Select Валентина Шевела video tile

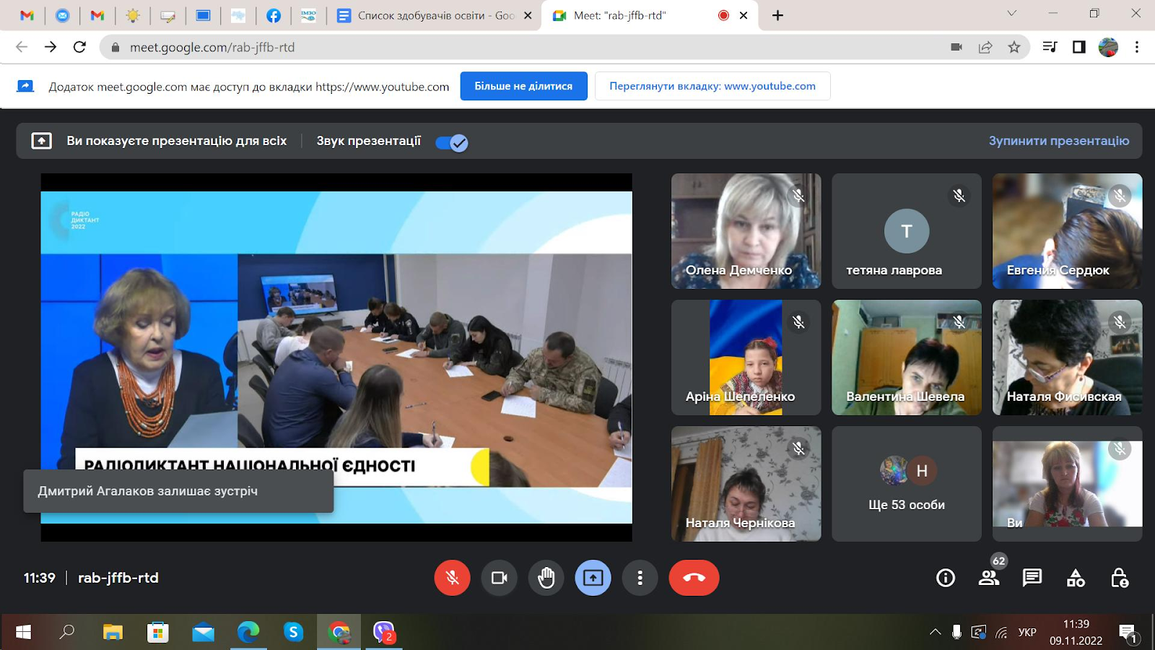907,357
